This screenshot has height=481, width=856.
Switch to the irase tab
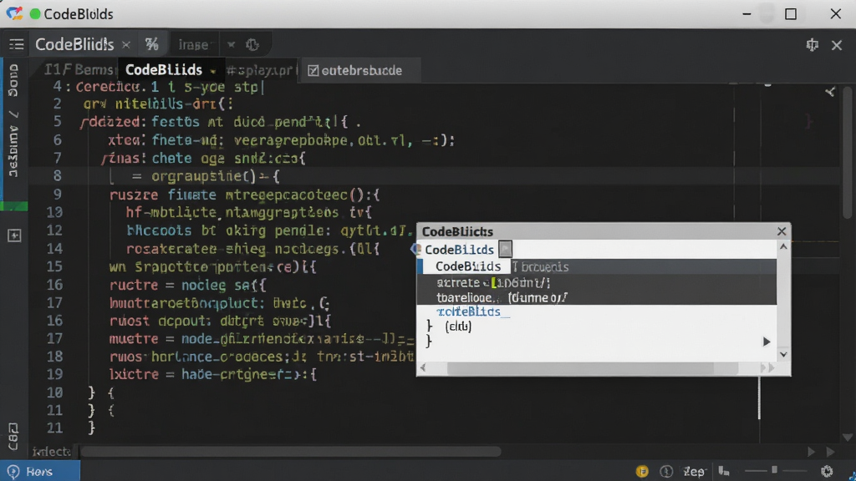[193, 45]
